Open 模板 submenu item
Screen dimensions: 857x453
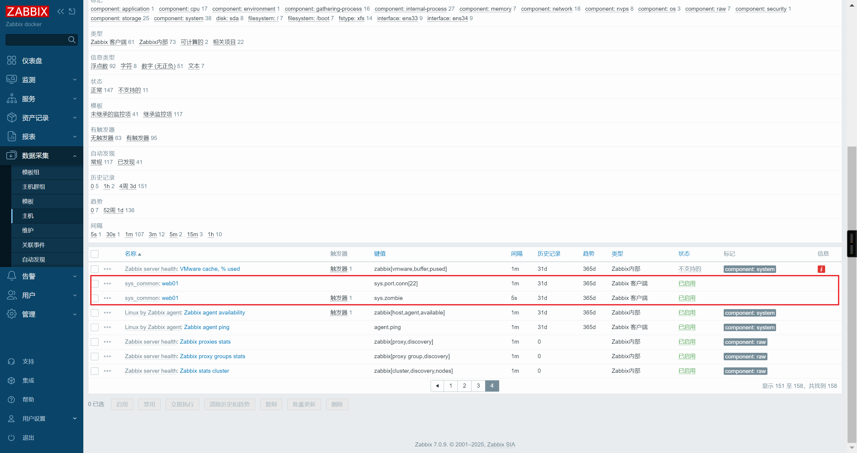(47, 202)
